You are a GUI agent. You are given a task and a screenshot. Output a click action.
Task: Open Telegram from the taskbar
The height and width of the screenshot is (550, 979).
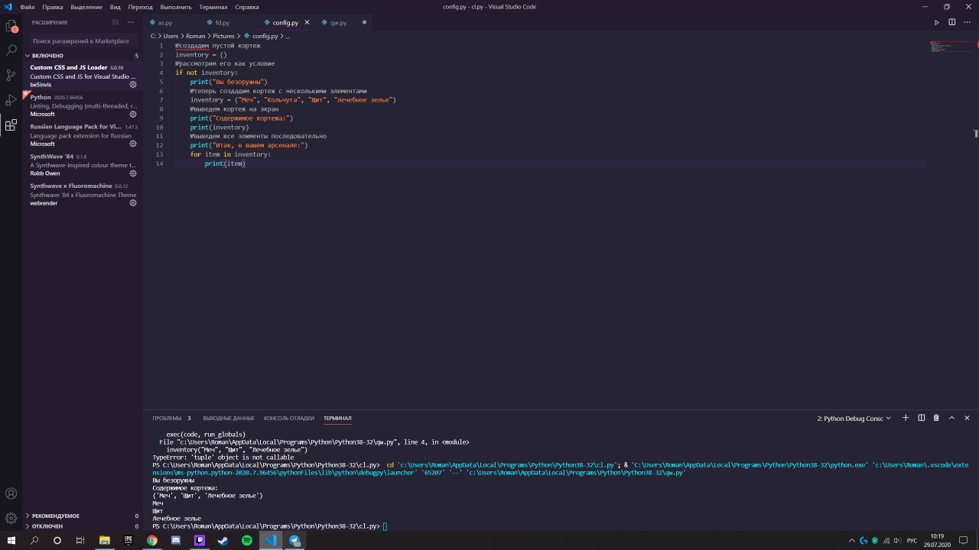tap(294, 540)
